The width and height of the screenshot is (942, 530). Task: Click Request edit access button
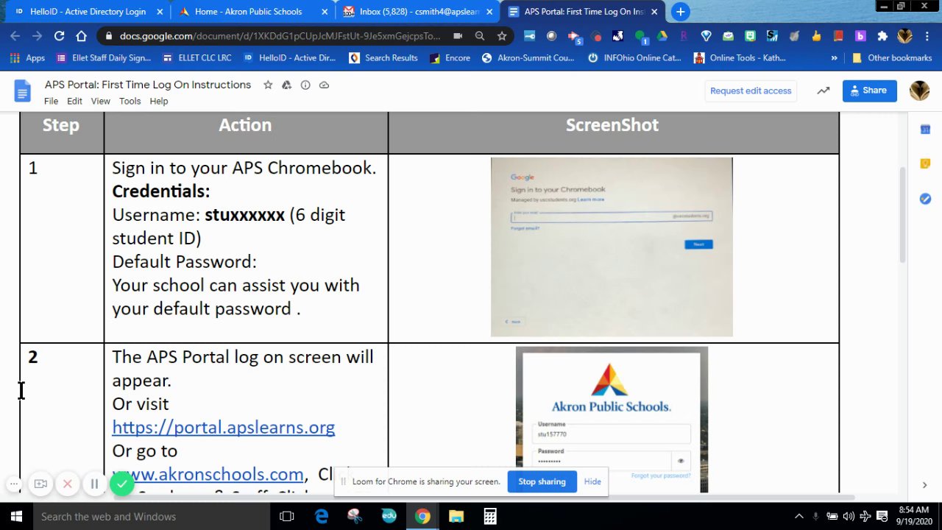pyautogui.click(x=751, y=91)
